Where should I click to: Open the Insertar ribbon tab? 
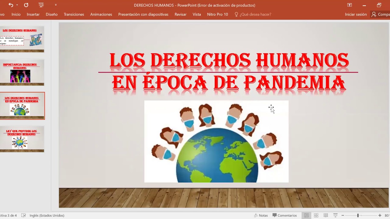[33, 14]
